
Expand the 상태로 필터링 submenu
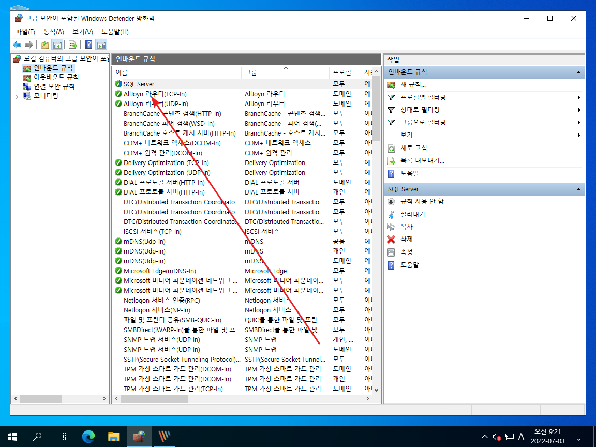[x=578, y=110]
